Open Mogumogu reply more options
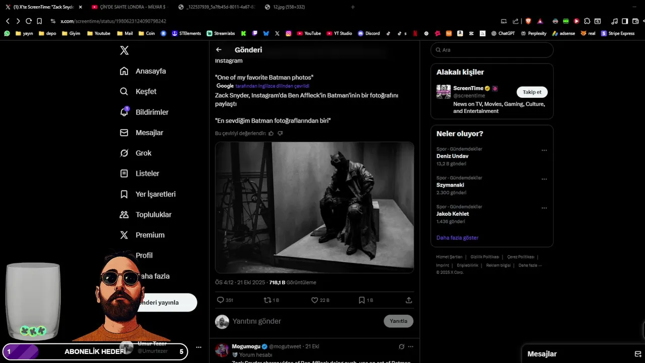645x363 pixels. 411,347
